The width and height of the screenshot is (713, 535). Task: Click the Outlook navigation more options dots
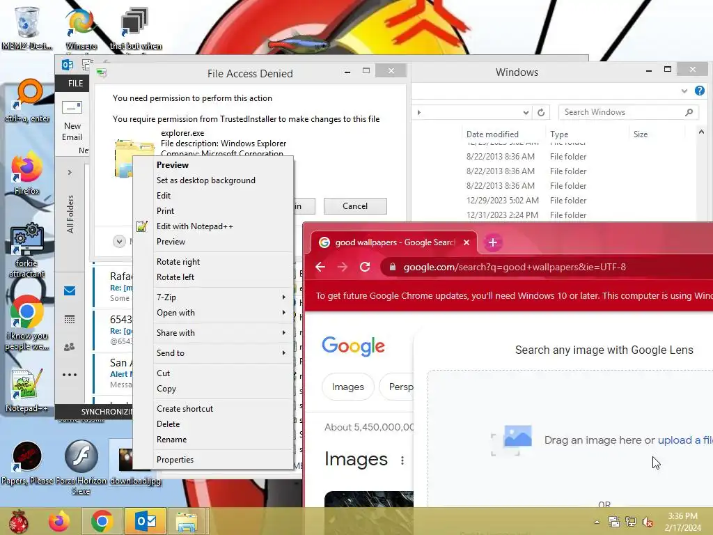(70, 375)
